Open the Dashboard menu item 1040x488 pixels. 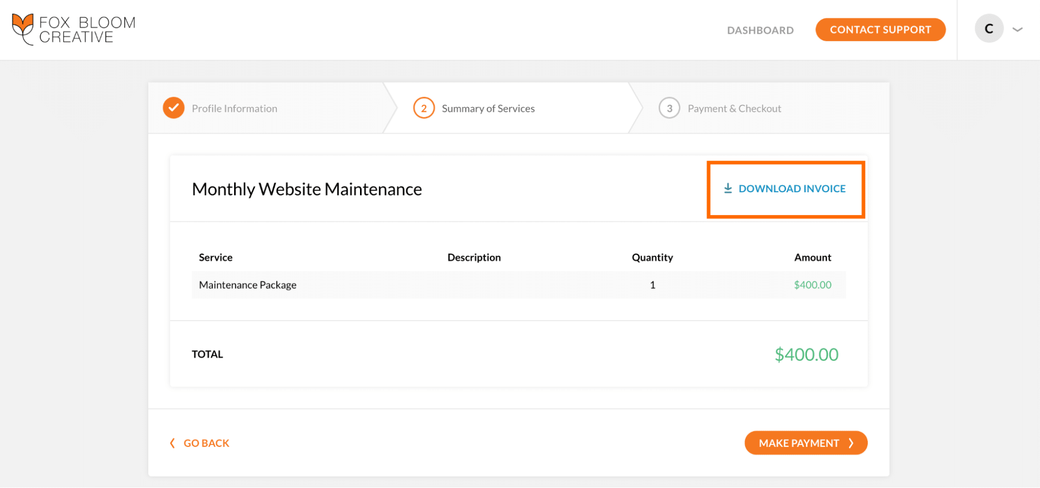pyautogui.click(x=760, y=30)
